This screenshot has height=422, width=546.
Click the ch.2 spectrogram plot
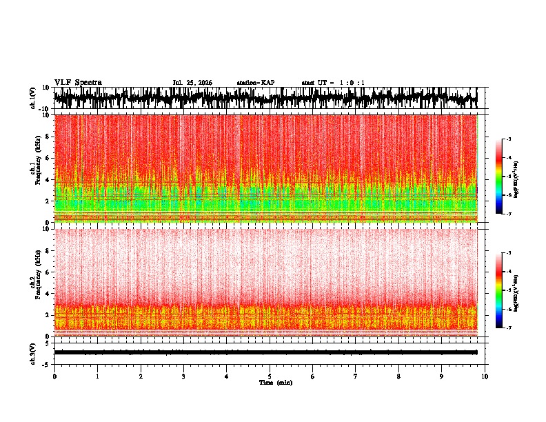pos(265,283)
